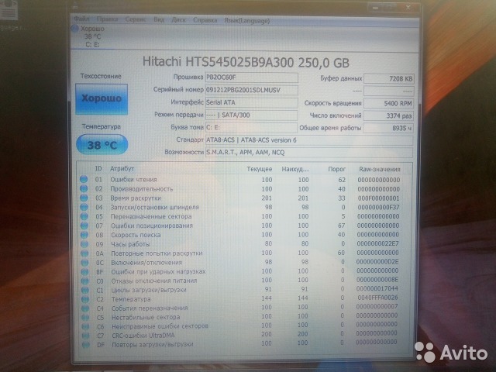The image size is (496, 372).
Task: Click status icon of Скорость поиска row
Action: [84, 235]
